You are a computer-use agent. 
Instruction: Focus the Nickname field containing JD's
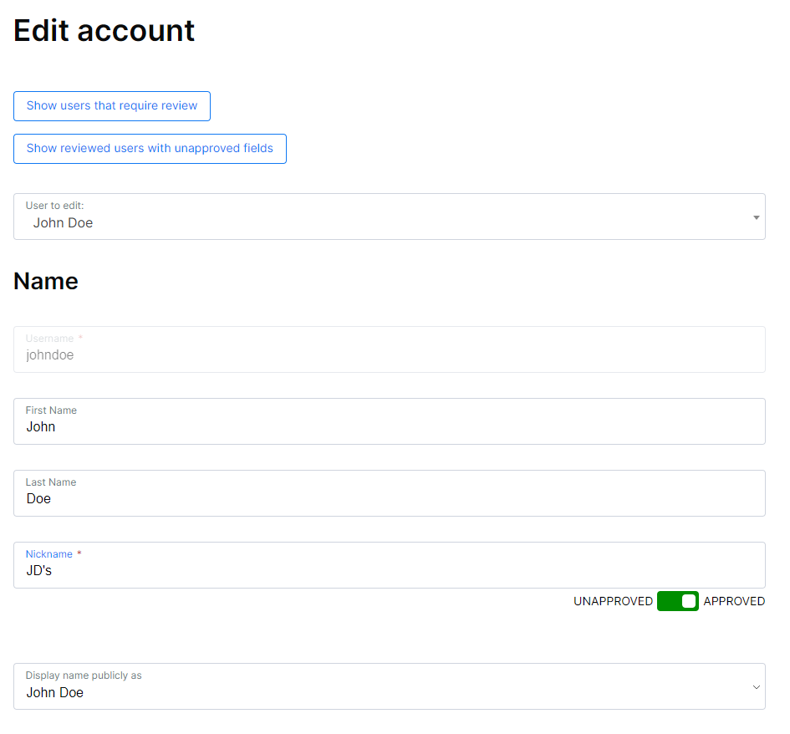tap(390, 565)
